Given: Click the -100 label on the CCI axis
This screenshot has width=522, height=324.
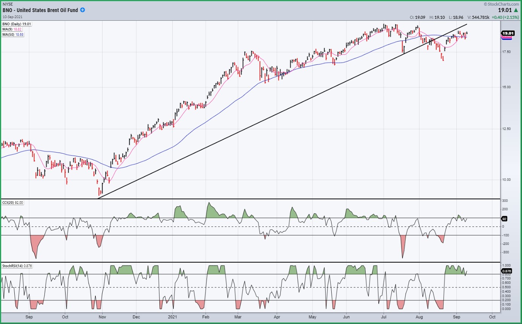Looking at the screenshot, I should 505,235.
